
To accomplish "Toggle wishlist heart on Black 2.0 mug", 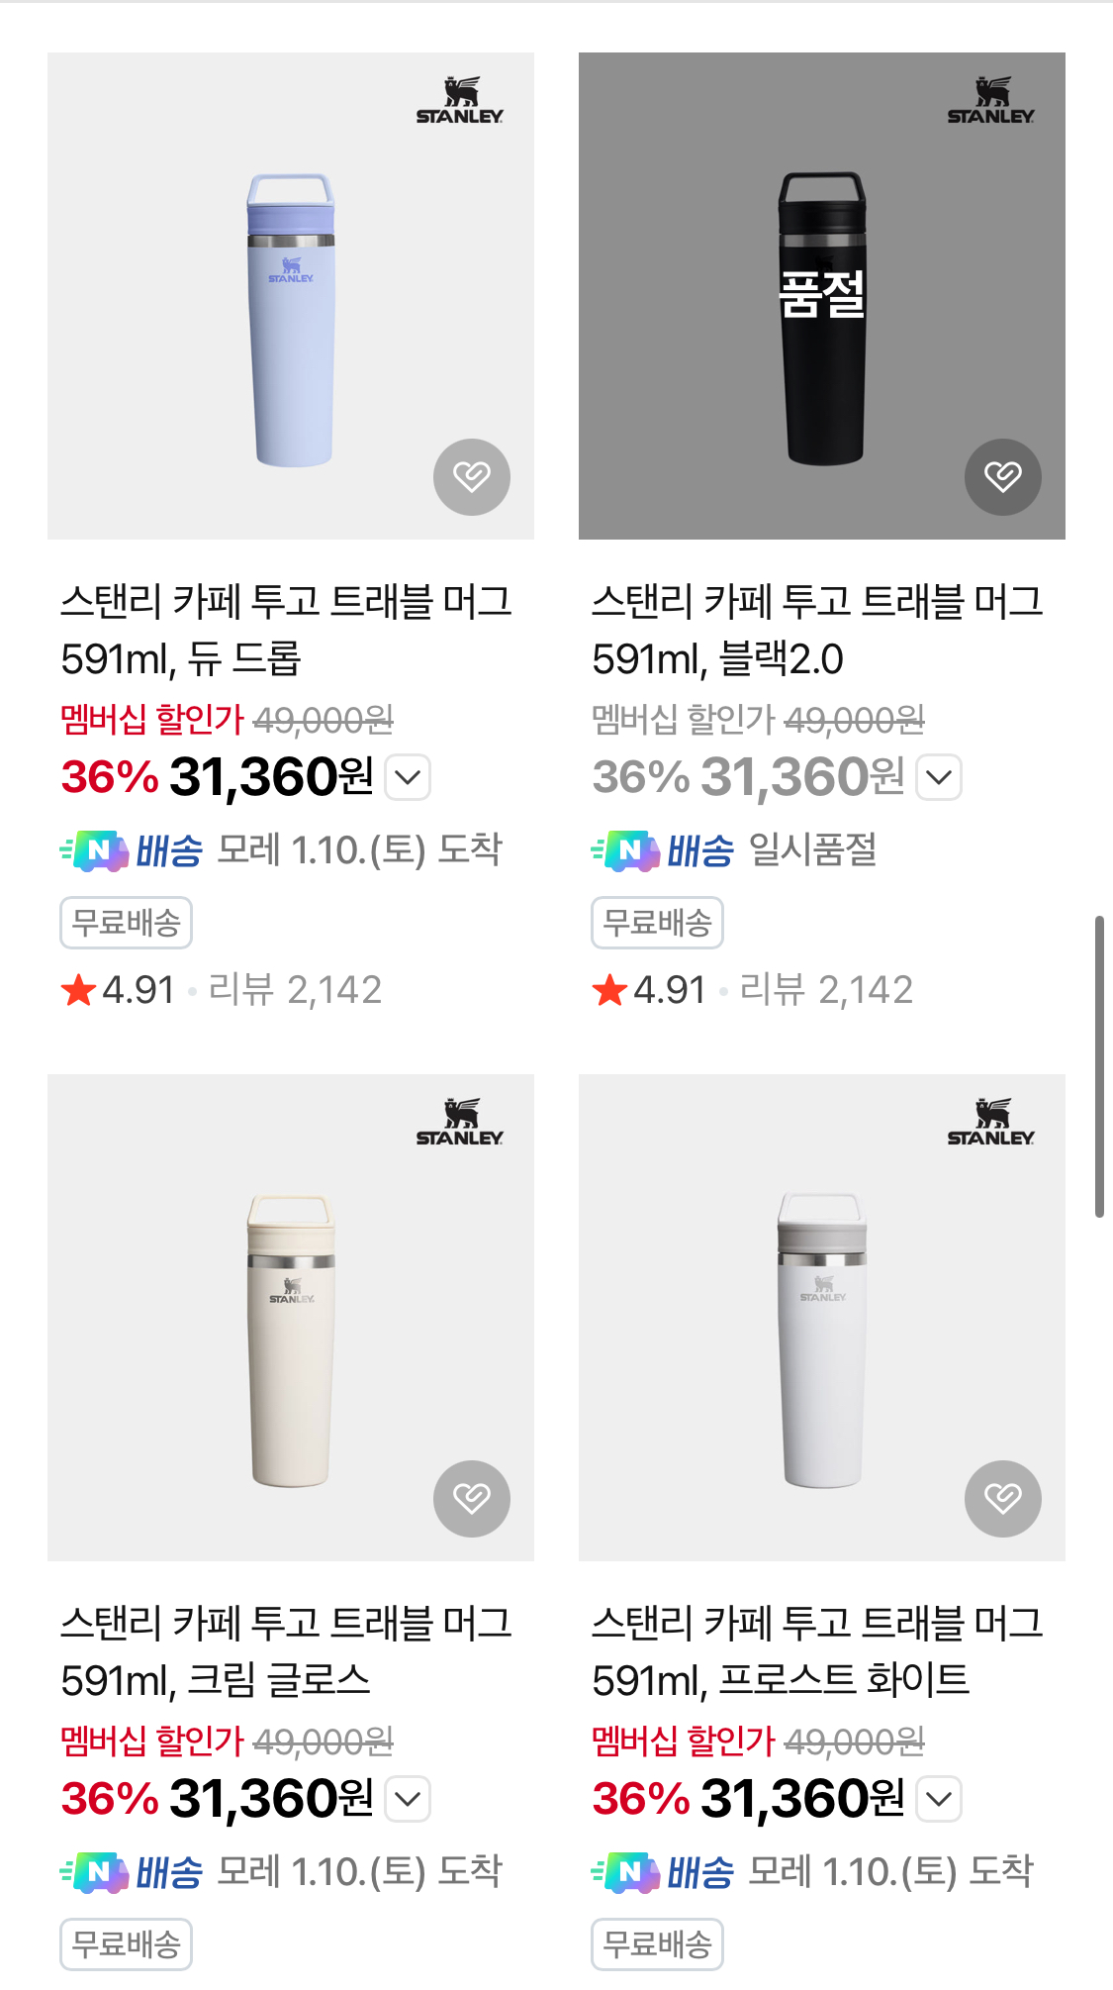I will [x=1002, y=477].
